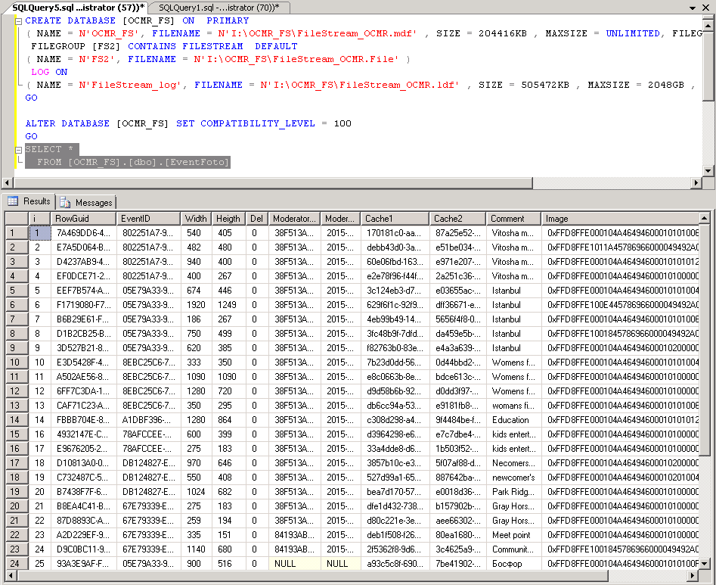Click the editor horizontal scrollbar right arrow
Screen dimensions: 716x585
696,183
